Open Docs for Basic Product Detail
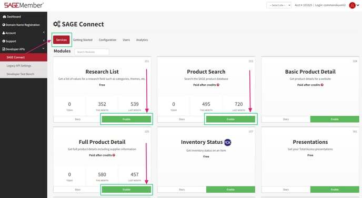362x198 pixels. [286, 119]
